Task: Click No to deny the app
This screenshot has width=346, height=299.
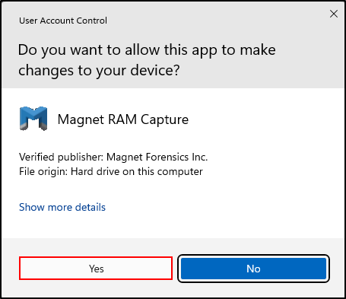Action: pyautogui.click(x=253, y=269)
